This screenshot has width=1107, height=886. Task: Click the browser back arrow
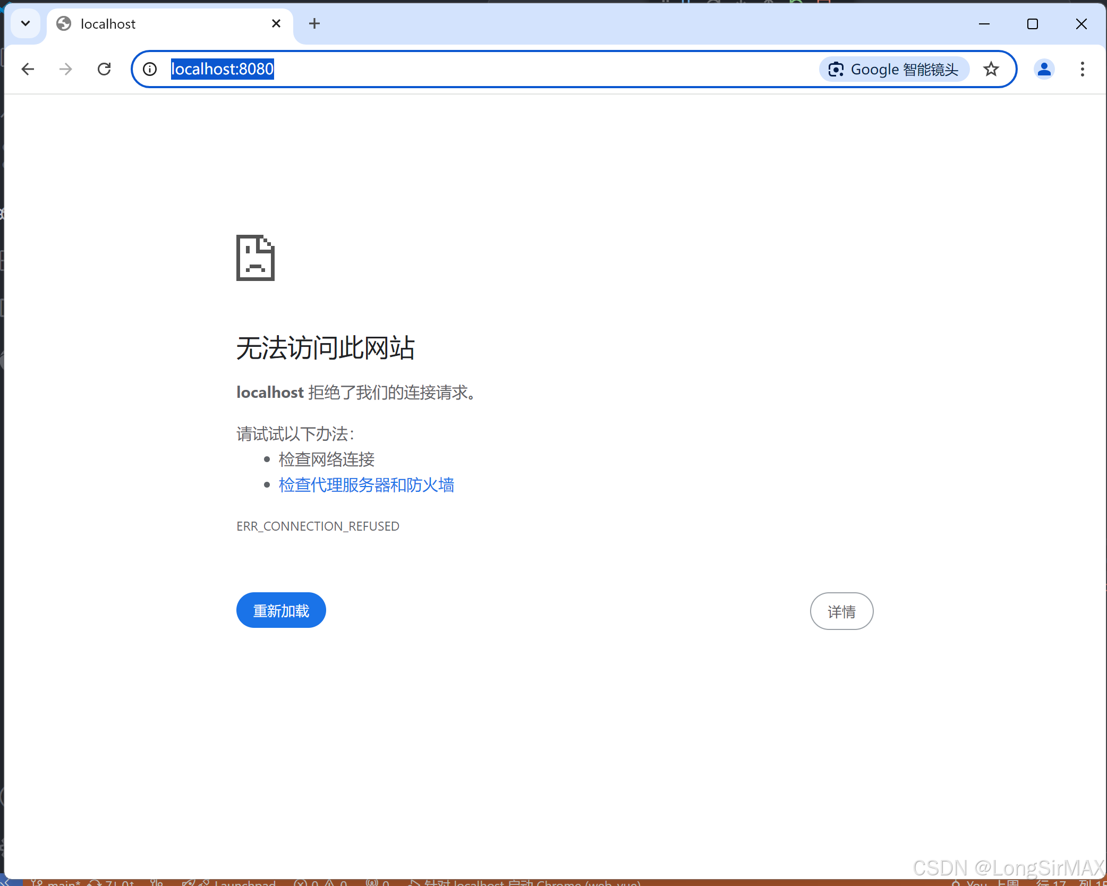[28, 69]
